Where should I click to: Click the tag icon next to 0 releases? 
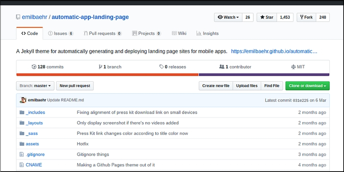[162, 67]
